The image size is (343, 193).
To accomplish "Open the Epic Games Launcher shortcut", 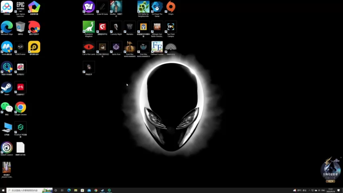I will click(20, 8).
